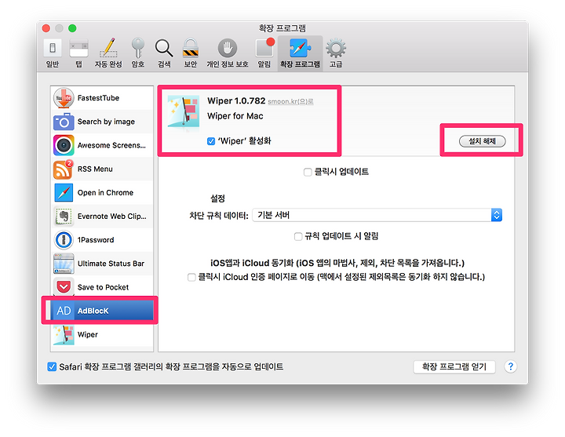Toggle automatic Safari extension gallery updates checkbox
Screen dimensions: 565x437
52,366
